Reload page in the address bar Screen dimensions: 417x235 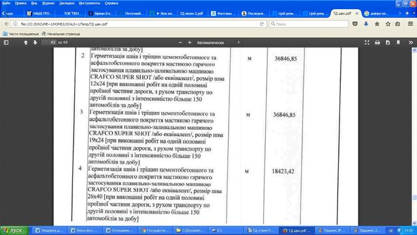click(262, 24)
